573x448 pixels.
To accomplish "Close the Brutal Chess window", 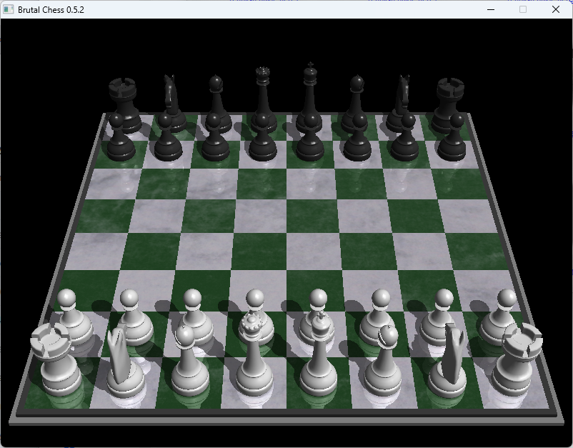I will pos(556,9).
